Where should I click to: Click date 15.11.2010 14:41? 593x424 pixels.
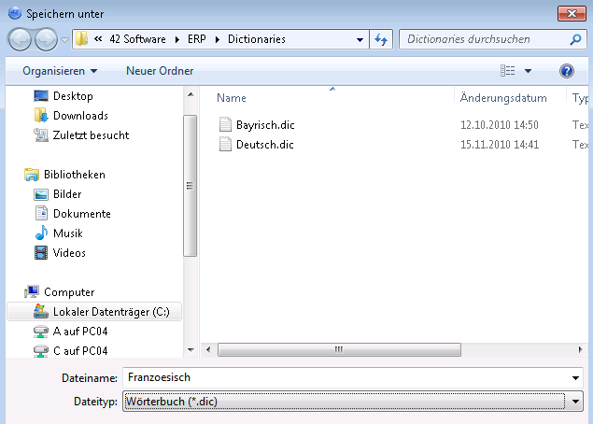tap(500, 145)
